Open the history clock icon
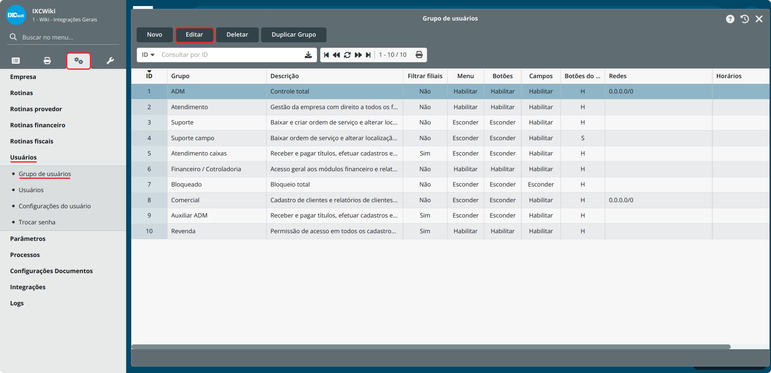The image size is (771, 373). tap(744, 19)
